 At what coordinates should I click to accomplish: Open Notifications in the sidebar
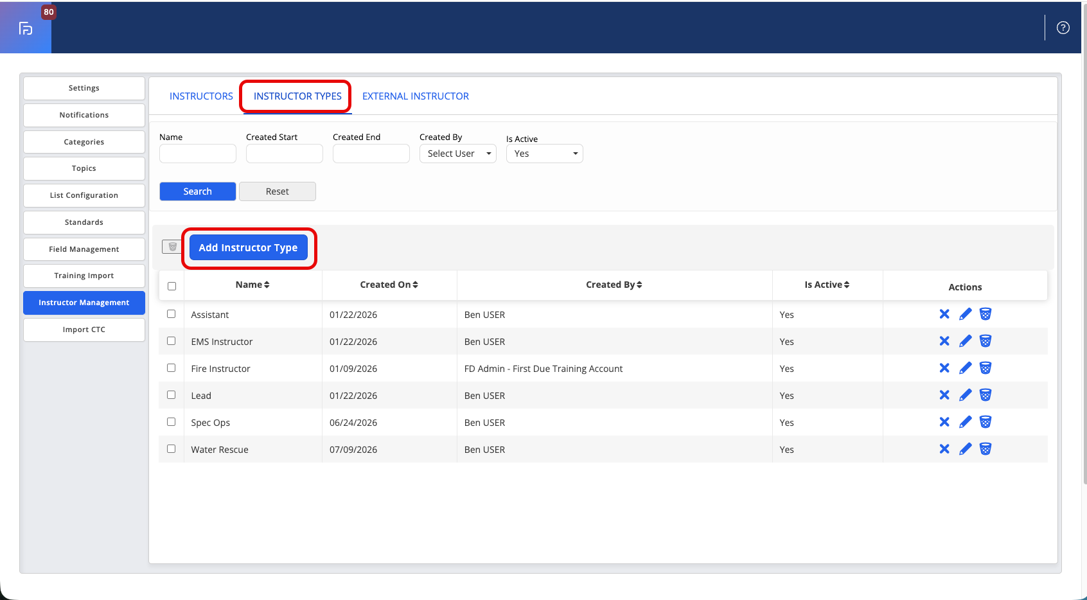click(x=84, y=115)
